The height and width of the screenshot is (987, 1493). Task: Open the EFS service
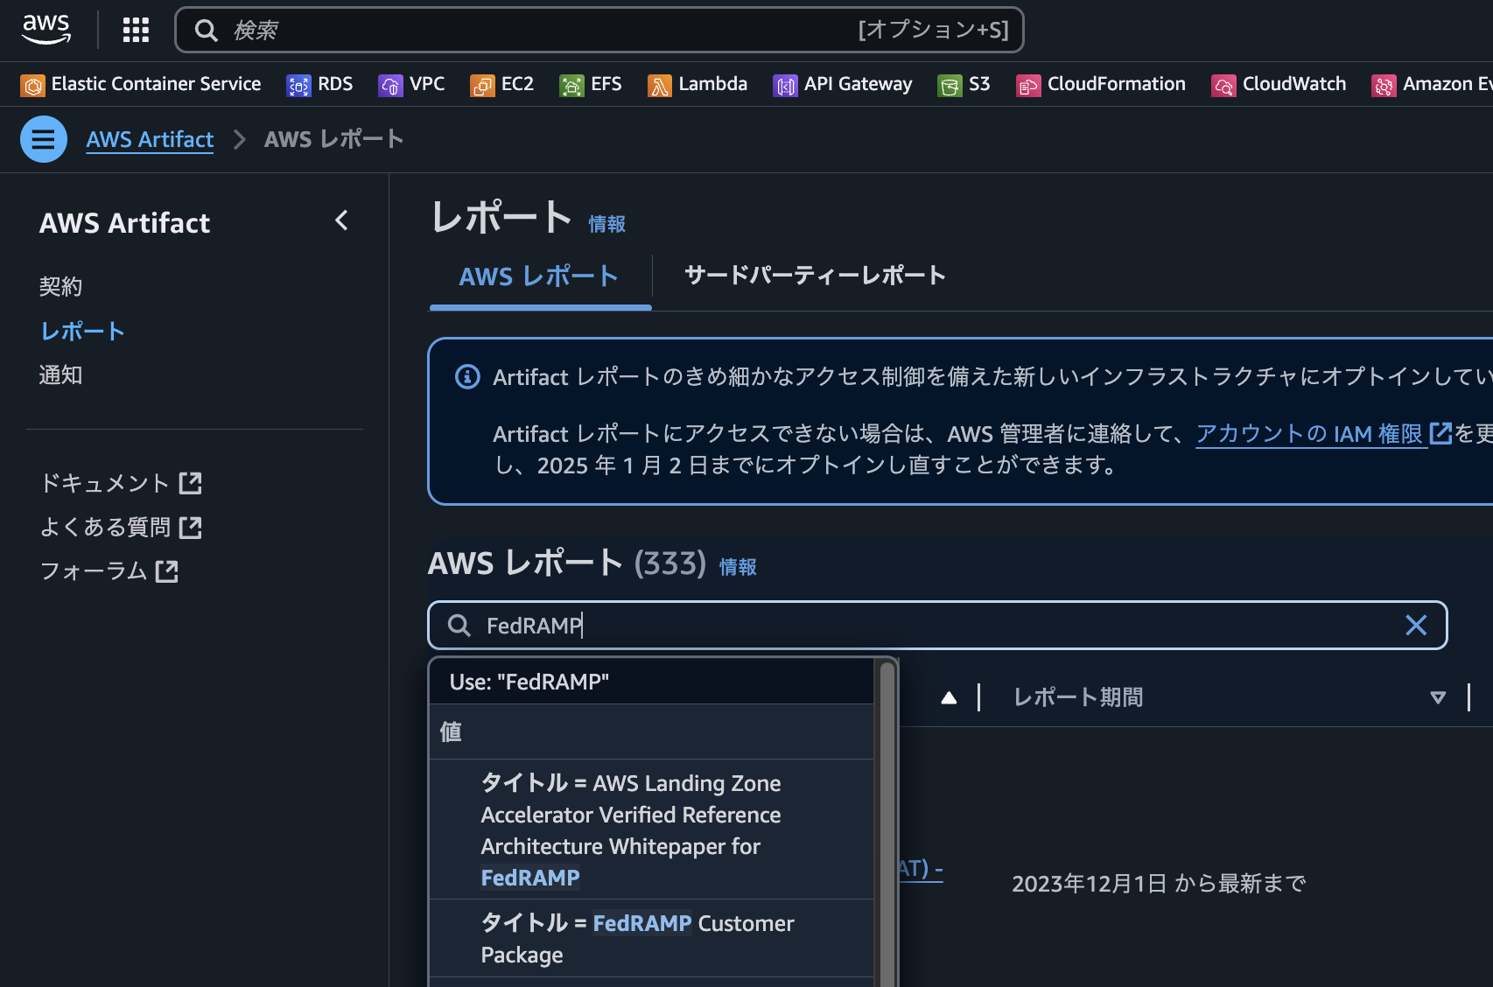click(x=591, y=84)
